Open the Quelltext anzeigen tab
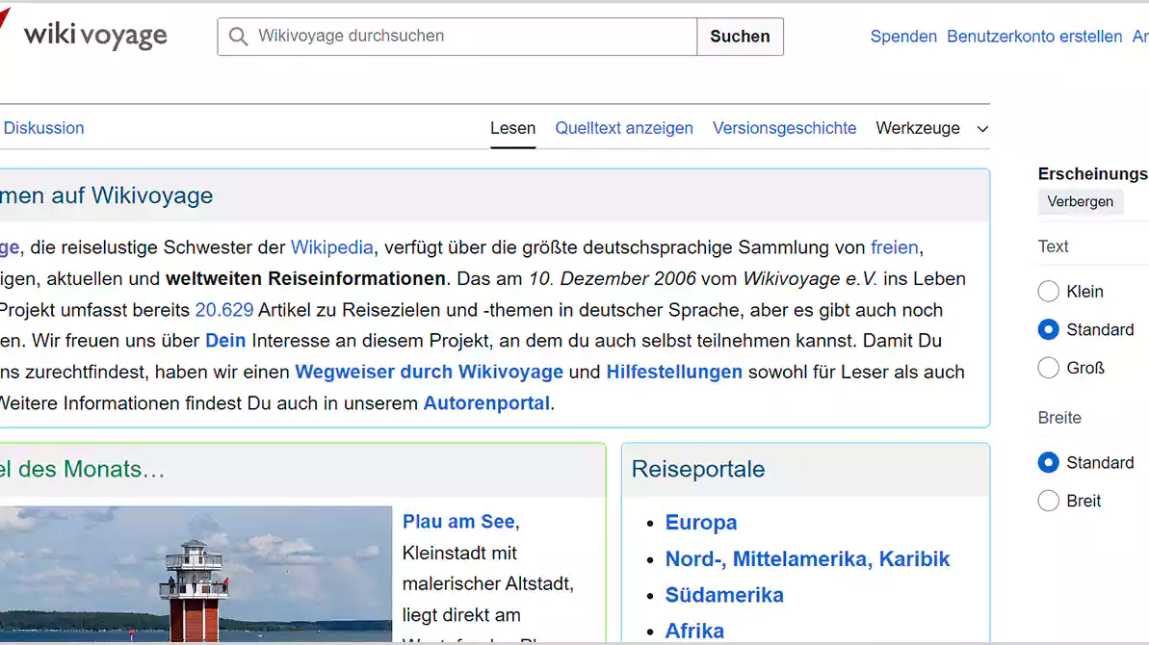Screen dimensions: 1149x645 coord(623,128)
